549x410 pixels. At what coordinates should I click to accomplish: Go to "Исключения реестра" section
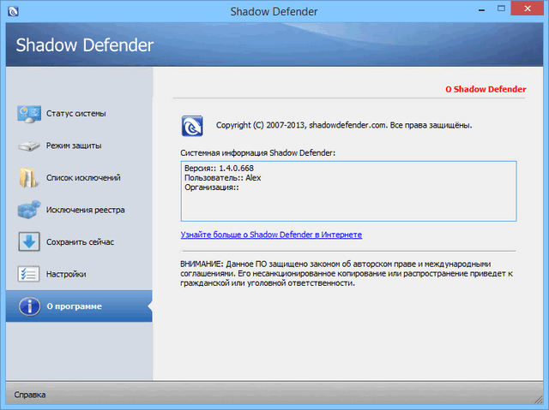pos(86,210)
